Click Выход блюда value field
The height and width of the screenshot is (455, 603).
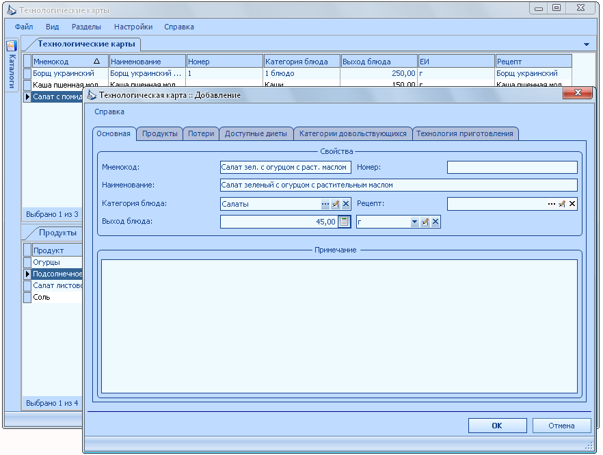pos(279,222)
